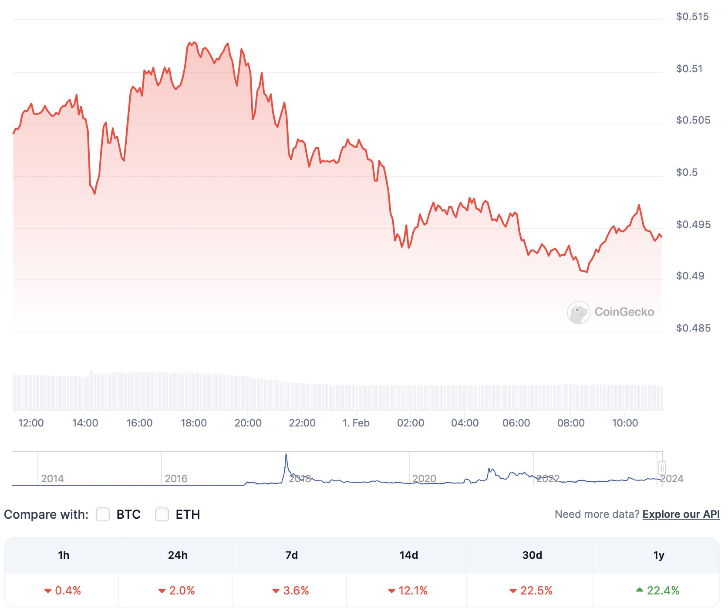Click the 18:00 time axis label

click(194, 423)
